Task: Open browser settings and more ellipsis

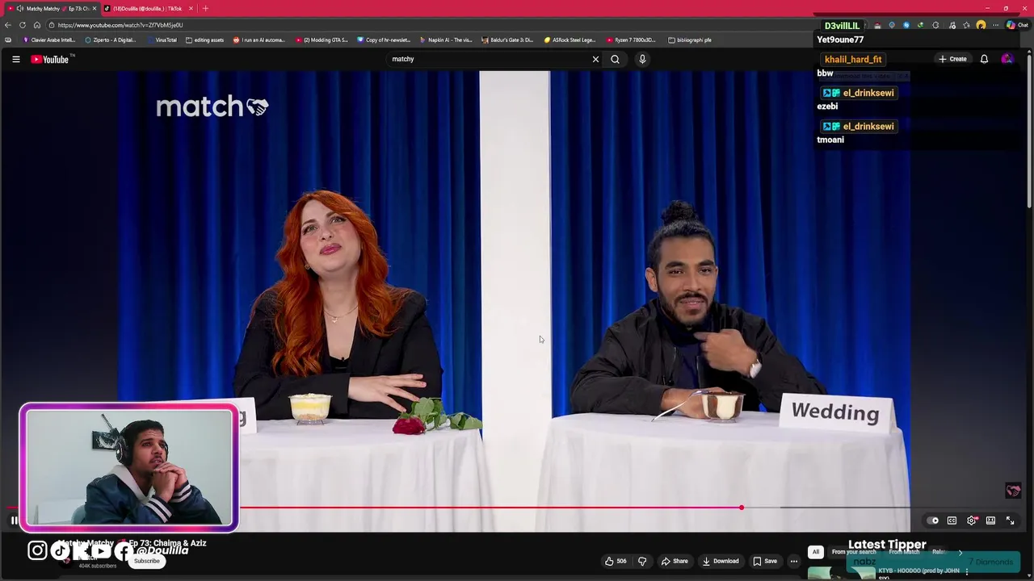Action: click(995, 25)
